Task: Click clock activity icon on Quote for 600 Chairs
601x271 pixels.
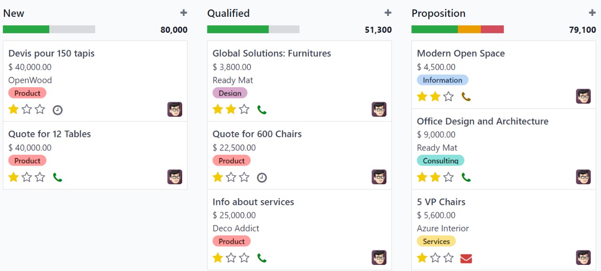Action: point(262,178)
